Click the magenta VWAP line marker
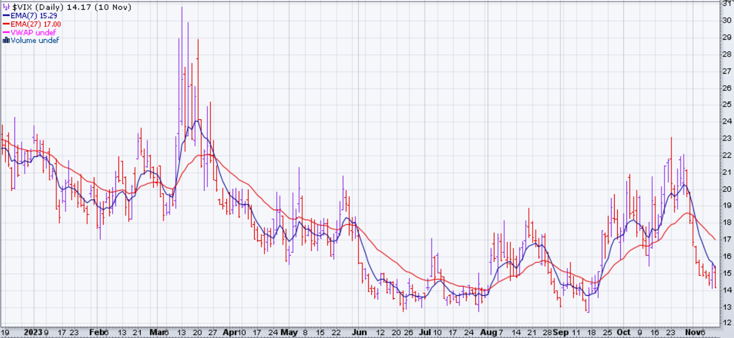This screenshot has height=338, width=734. 6,33
